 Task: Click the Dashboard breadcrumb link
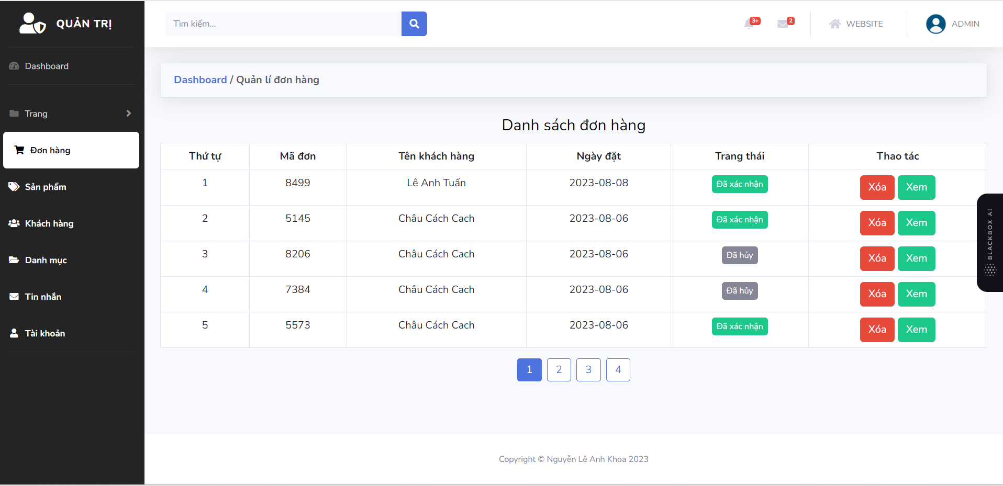pos(200,80)
